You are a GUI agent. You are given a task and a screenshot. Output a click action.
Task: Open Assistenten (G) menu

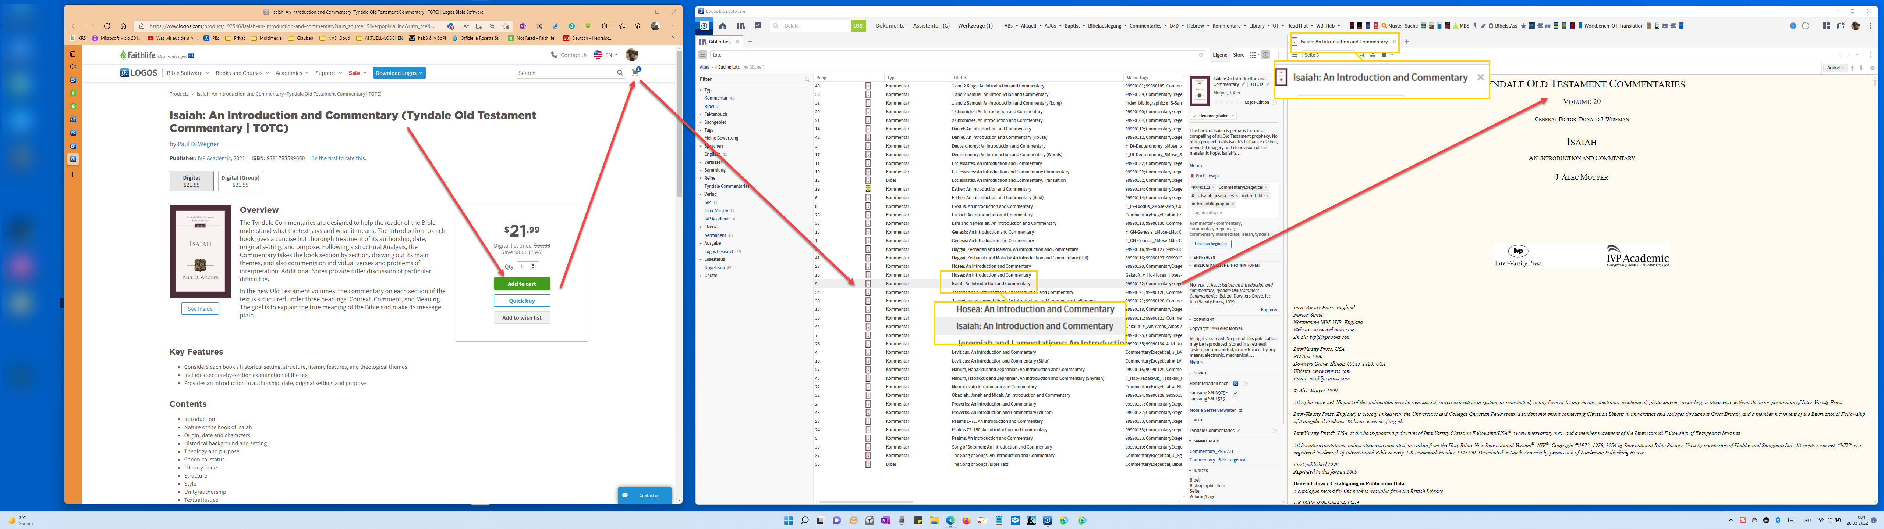click(931, 26)
